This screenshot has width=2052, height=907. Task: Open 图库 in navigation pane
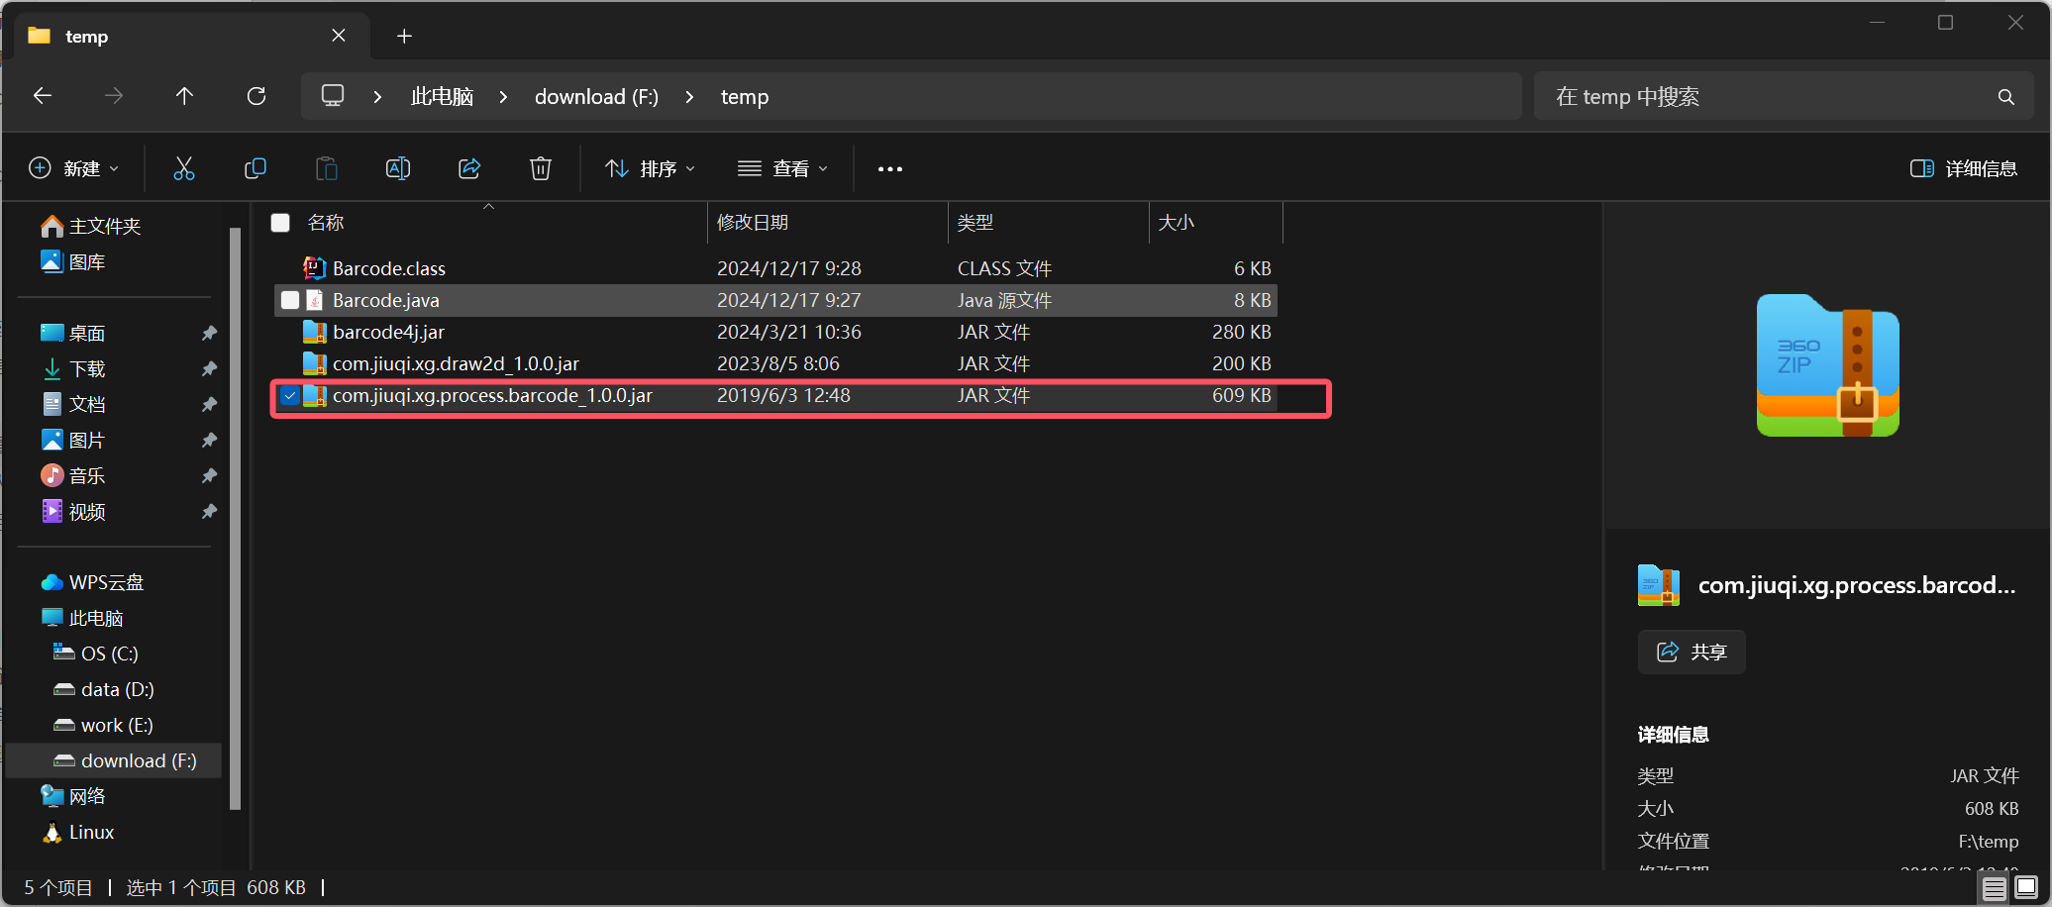73,262
